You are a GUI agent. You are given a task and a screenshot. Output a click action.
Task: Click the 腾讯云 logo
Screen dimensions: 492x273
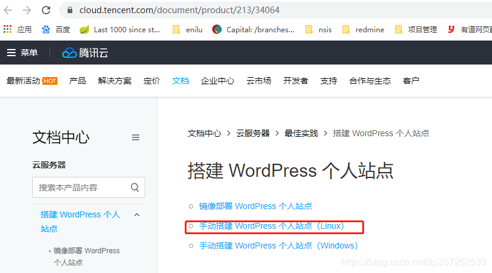tap(85, 53)
